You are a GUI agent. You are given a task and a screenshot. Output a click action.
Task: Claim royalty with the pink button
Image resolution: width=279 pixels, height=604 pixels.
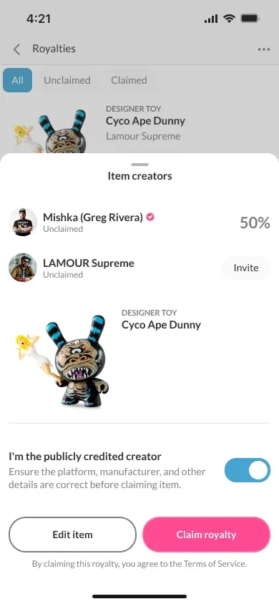[x=206, y=535]
